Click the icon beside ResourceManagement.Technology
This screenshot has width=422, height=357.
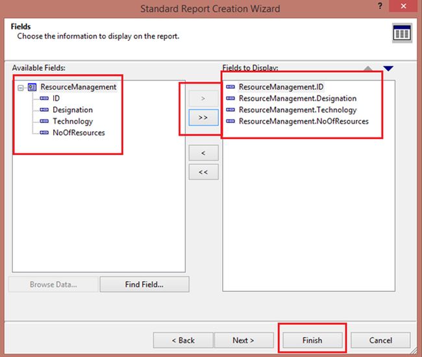click(x=230, y=110)
